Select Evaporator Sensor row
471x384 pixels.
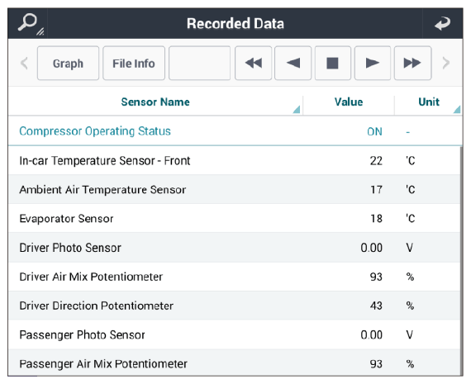click(235, 218)
